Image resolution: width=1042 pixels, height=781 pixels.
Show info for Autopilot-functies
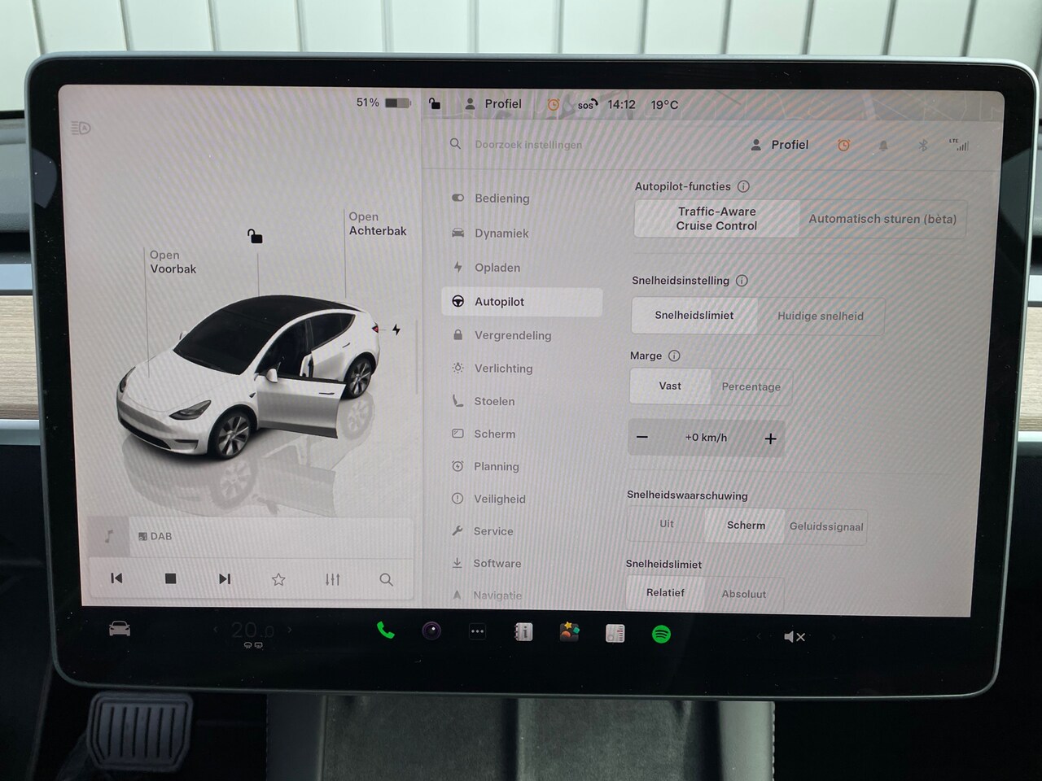click(x=743, y=186)
